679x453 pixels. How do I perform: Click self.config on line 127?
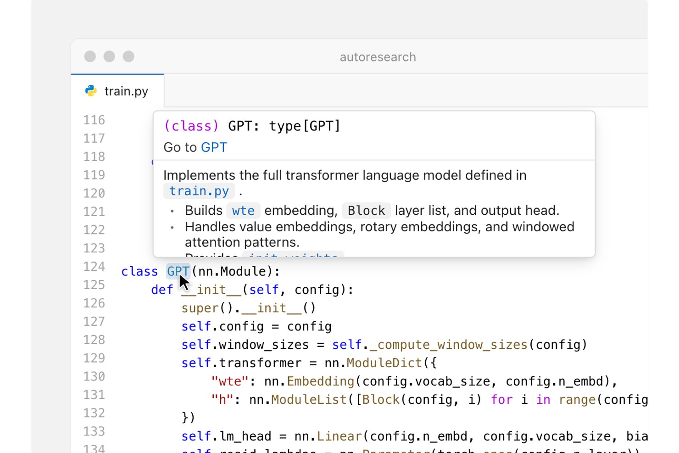(223, 326)
